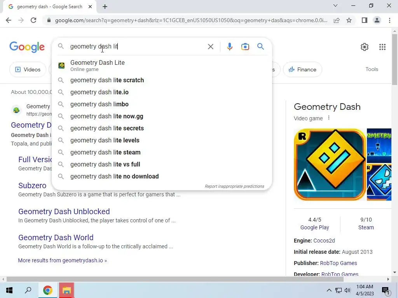Viewport: 398px width, 298px height.
Task: Search by image with the camera icon
Action: pyautogui.click(x=245, y=47)
